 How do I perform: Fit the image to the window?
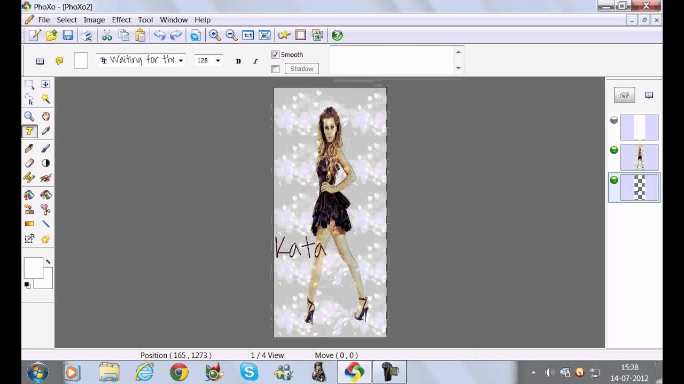pos(265,35)
